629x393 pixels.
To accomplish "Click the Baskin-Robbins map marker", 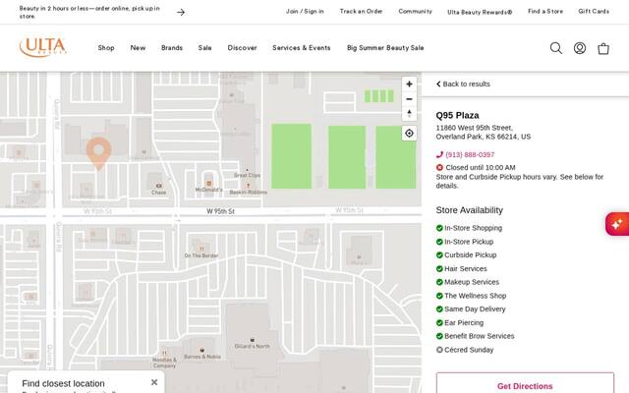I will tap(249, 186).
